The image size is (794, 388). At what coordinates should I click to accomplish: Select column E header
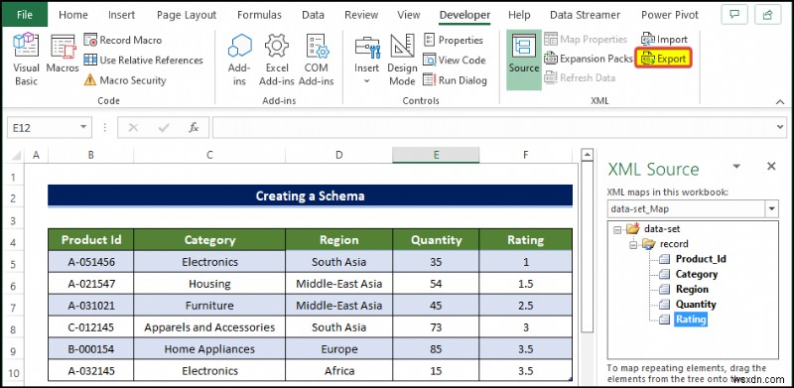click(436, 155)
